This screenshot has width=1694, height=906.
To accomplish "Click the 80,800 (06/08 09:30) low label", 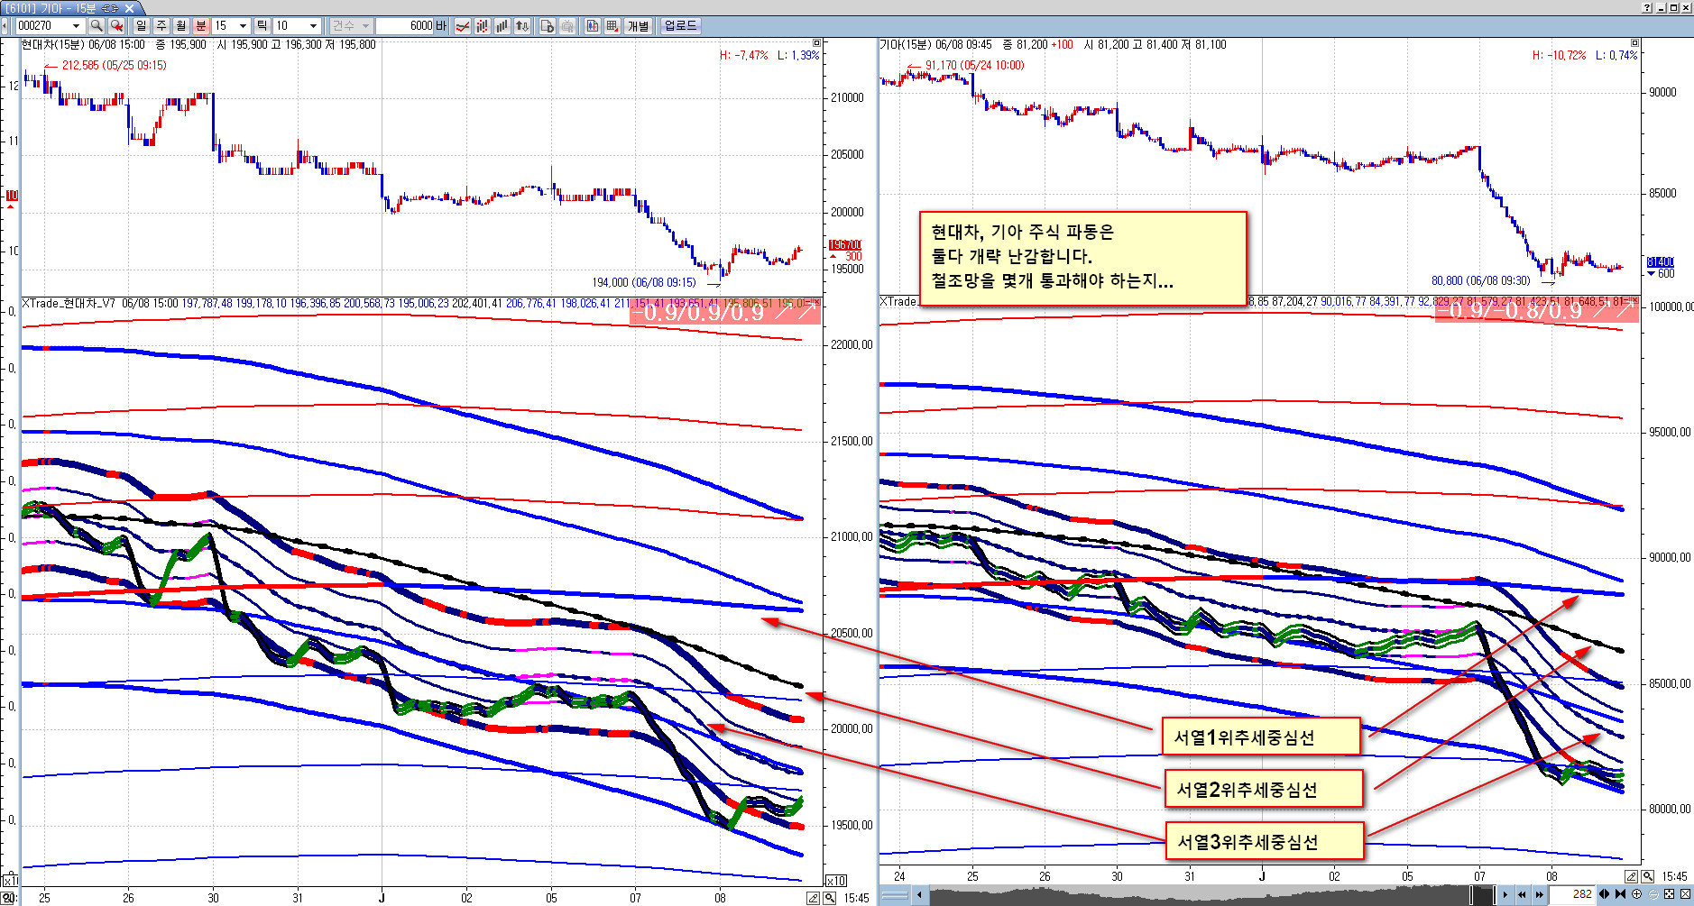I will 1481,280.
